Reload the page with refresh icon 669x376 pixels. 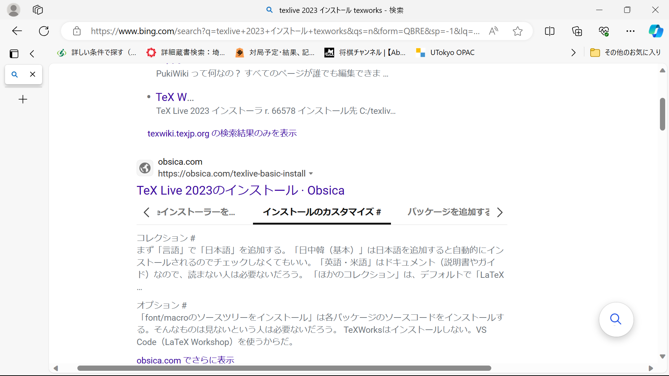[44, 31]
